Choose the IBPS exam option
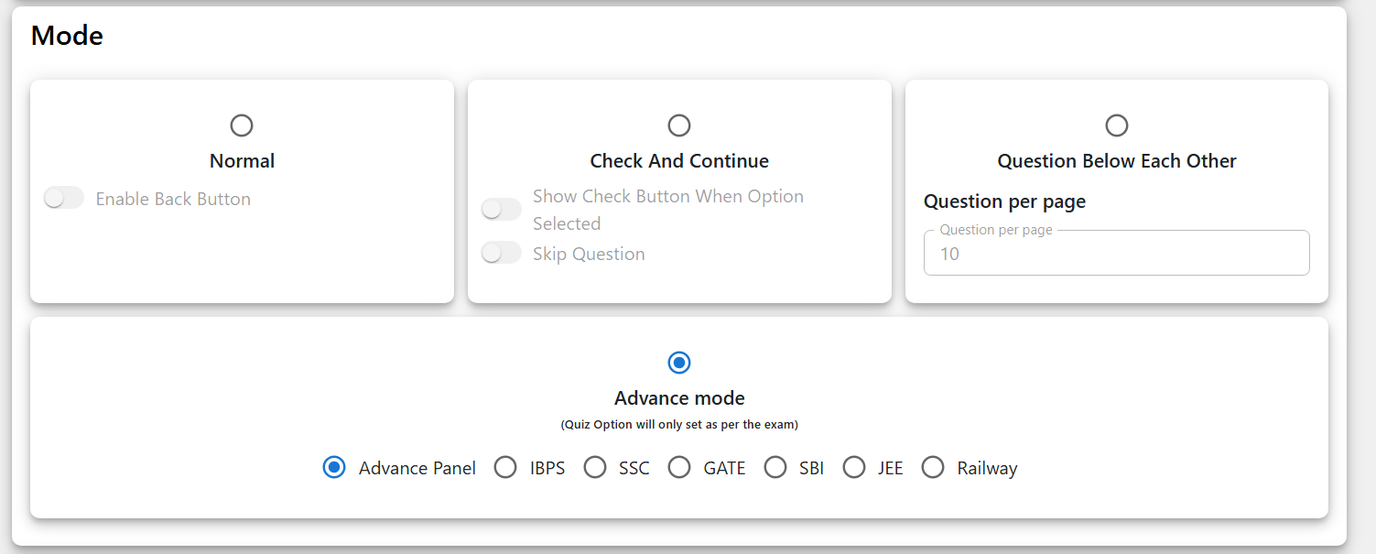Viewport: 1376px width, 554px height. [x=505, y=468]
